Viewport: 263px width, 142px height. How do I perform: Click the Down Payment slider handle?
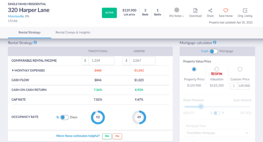point(201,106)
